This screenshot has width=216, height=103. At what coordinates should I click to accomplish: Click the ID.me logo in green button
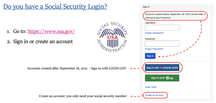(170, 78)
